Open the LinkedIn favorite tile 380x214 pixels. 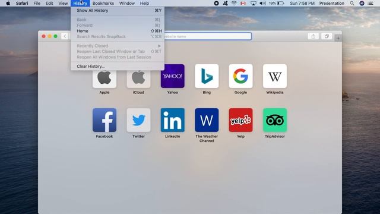point(173,120)
